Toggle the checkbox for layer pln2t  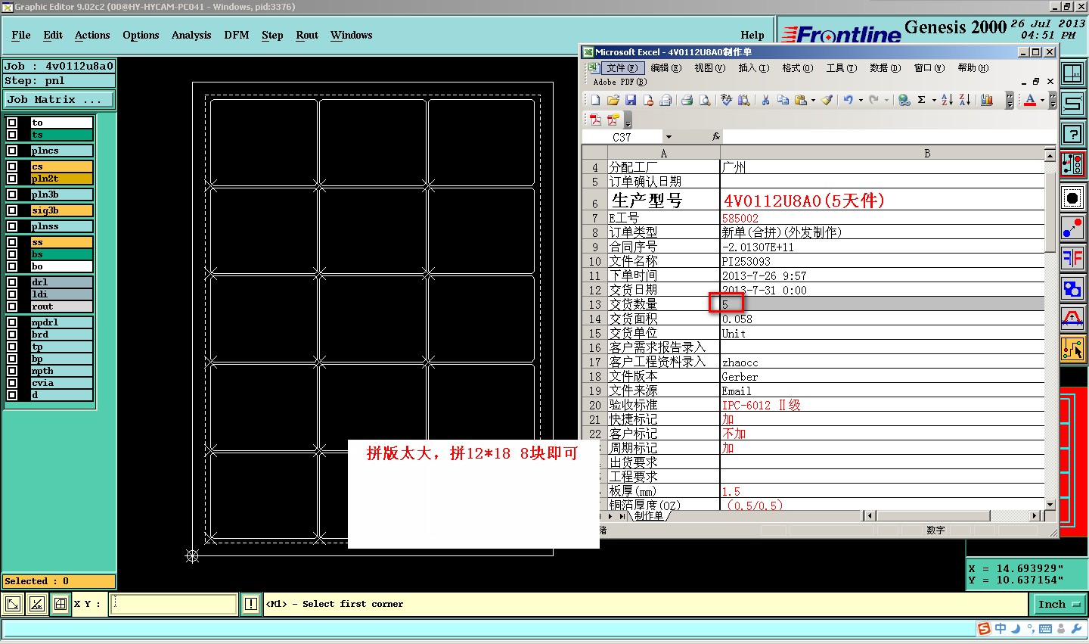pyautogui.click(x=12, y=179)
